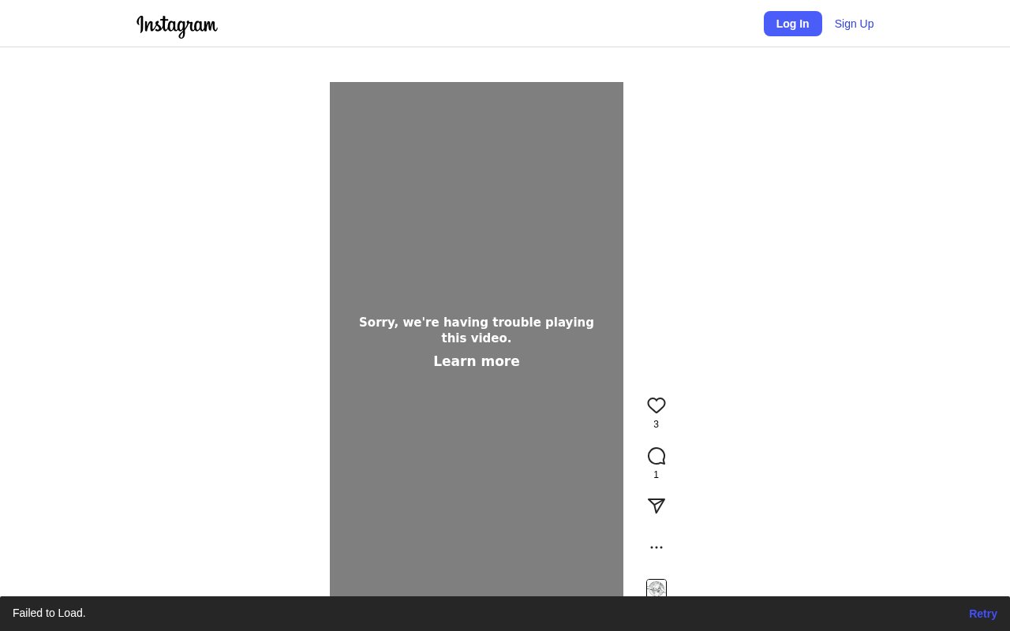This screenshot has height=631, width=1010.
Task: Click the upper area of gray video player
Action: coord(476,174)
